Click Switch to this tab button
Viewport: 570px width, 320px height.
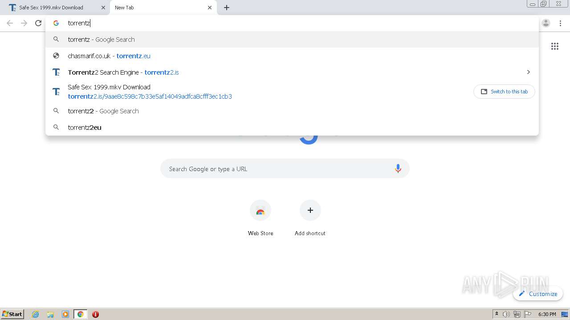point(504,92)
